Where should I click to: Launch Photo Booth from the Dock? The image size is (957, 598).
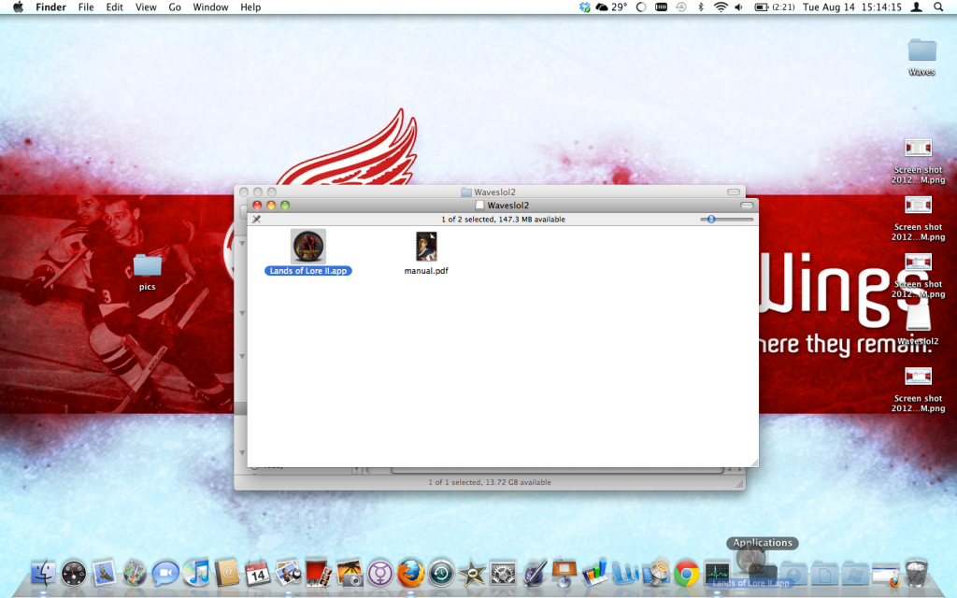tap(319, 574)
